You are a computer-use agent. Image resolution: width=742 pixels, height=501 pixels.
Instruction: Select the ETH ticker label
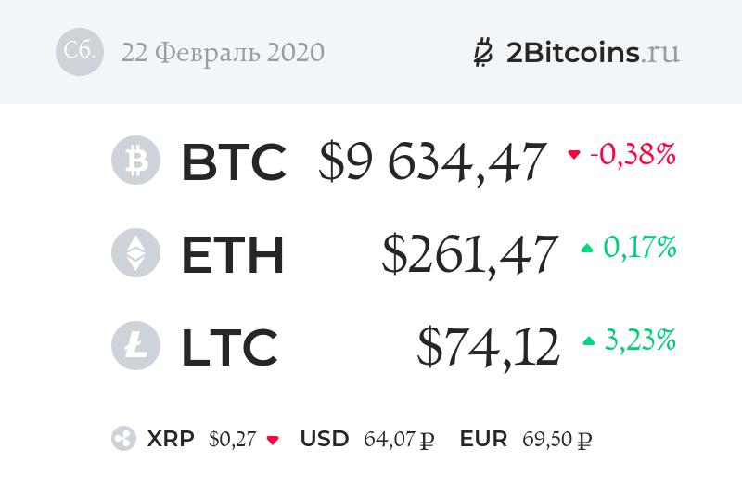tap(233, 255)
